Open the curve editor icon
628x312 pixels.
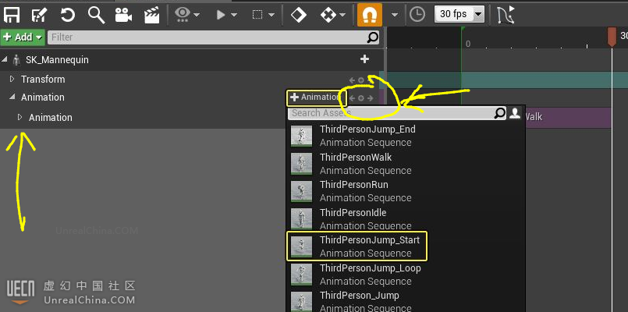[x=506, y=15]
